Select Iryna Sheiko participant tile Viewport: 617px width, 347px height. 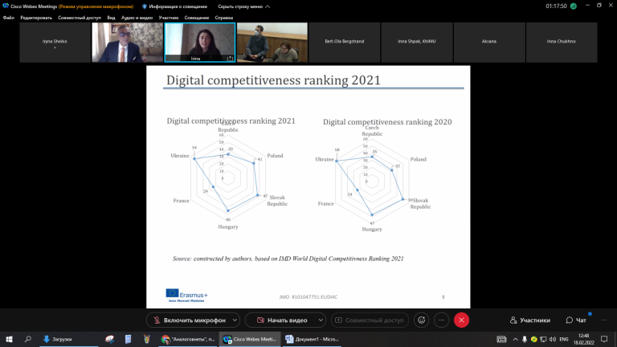click(x=55, y=43)
